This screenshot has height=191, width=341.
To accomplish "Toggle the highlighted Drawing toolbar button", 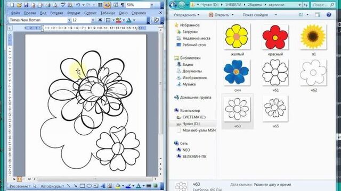I will tap(107, 5).
